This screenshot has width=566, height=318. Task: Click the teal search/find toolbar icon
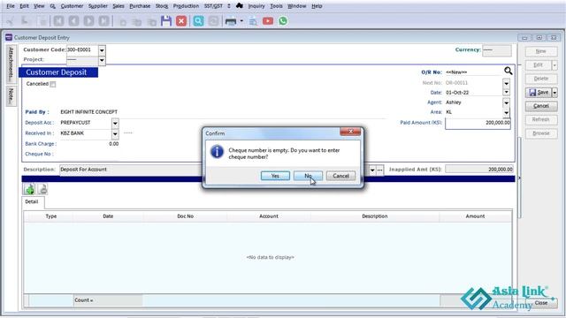198,21
